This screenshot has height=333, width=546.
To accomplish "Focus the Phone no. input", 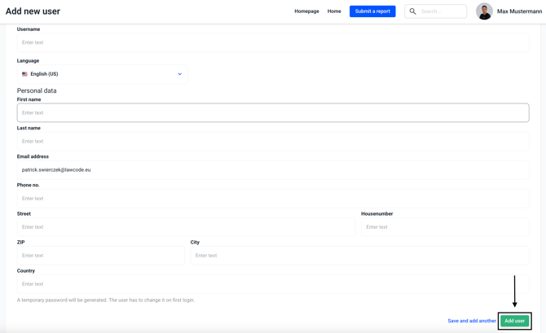I will pyautogui.click(x=273, y=199).
